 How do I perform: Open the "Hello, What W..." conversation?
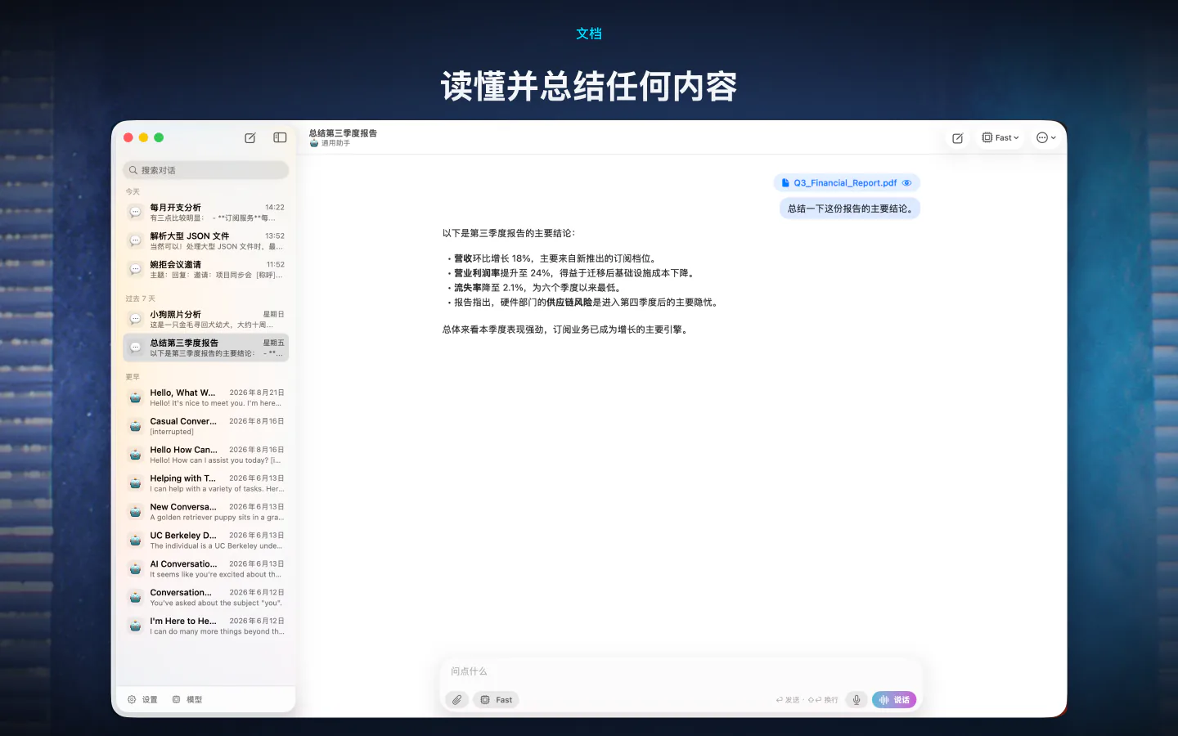click(x=205, y=397)
